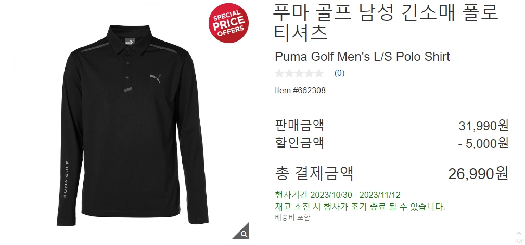Click the Special Price Offers red badge

(229, 23)
